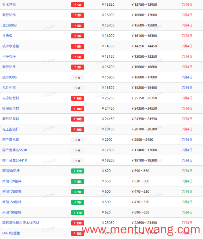
Task: Open the 6063铝圆管 product link
Action: [x=11, y=233]
